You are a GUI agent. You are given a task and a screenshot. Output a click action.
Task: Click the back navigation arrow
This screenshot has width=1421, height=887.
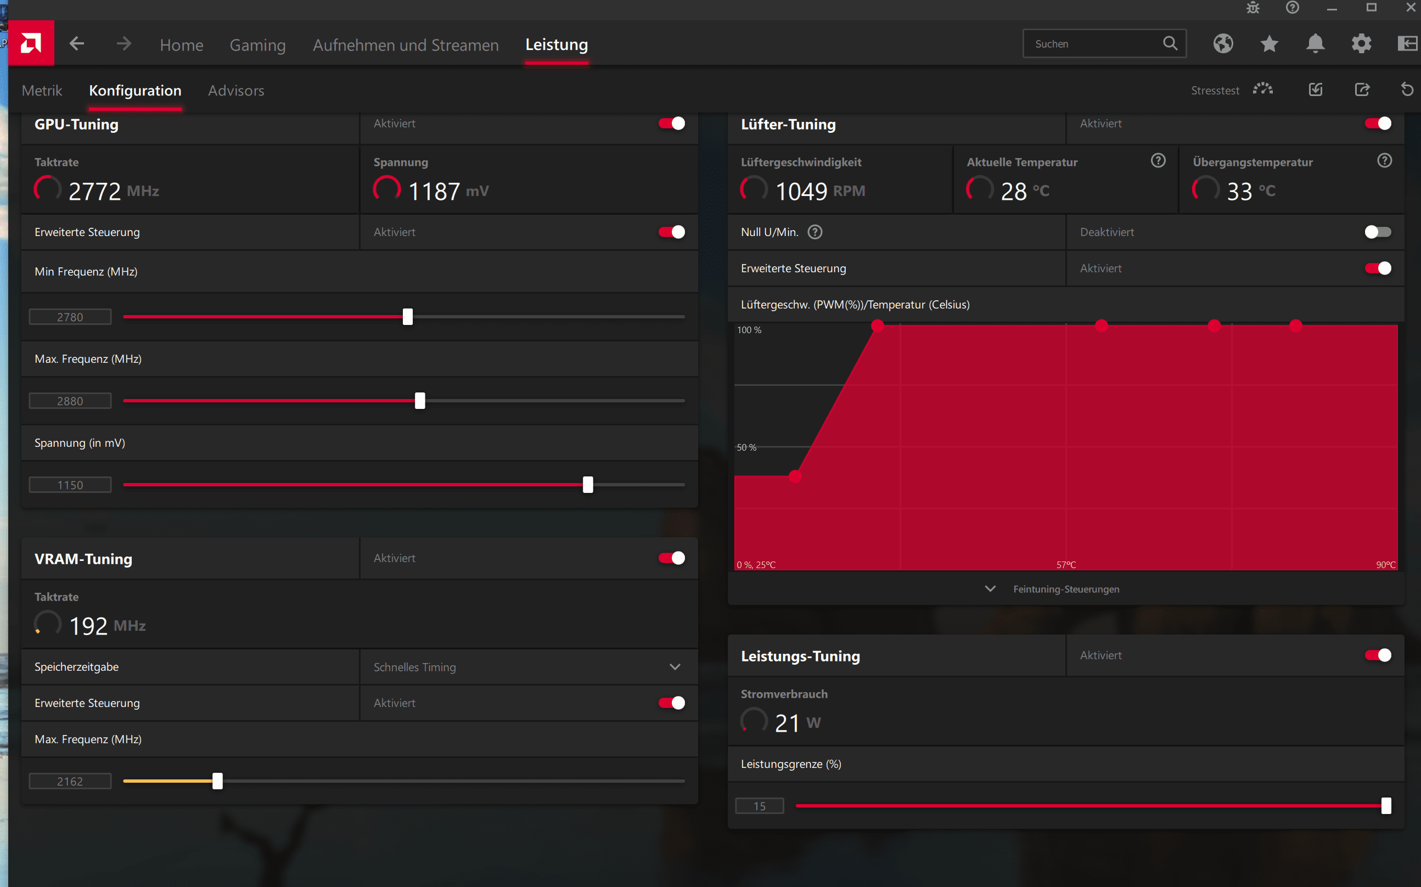[77, 43]
